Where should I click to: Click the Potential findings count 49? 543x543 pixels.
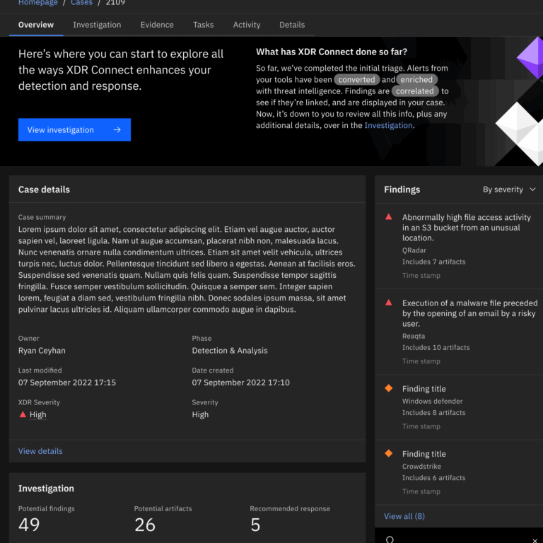click(29, 525)
